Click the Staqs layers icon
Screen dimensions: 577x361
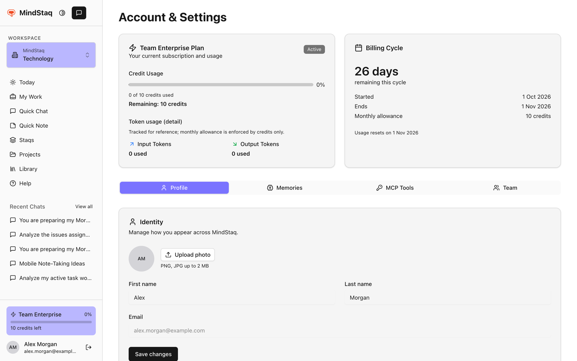13,140
